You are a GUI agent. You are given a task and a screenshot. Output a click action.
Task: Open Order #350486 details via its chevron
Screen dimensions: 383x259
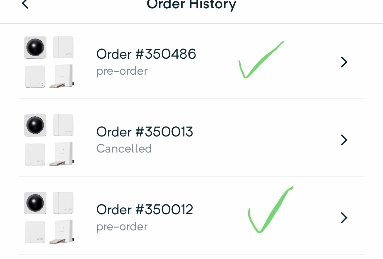click(344, 62)
